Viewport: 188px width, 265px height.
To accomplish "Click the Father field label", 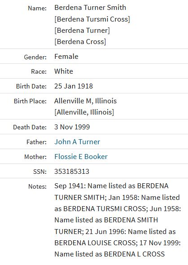I will click(x=36, y=142).
